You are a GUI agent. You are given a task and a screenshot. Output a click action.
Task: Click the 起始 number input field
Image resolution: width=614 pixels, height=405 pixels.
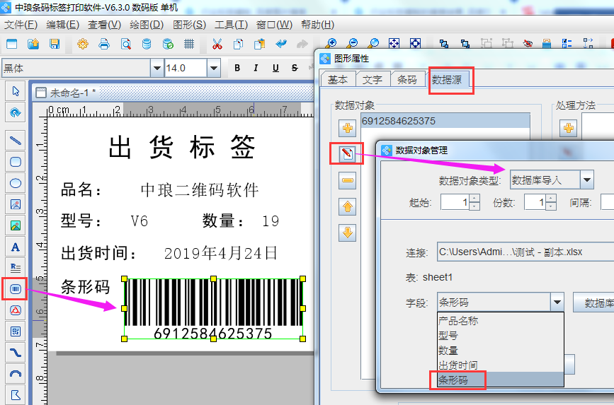pos(453,202)
